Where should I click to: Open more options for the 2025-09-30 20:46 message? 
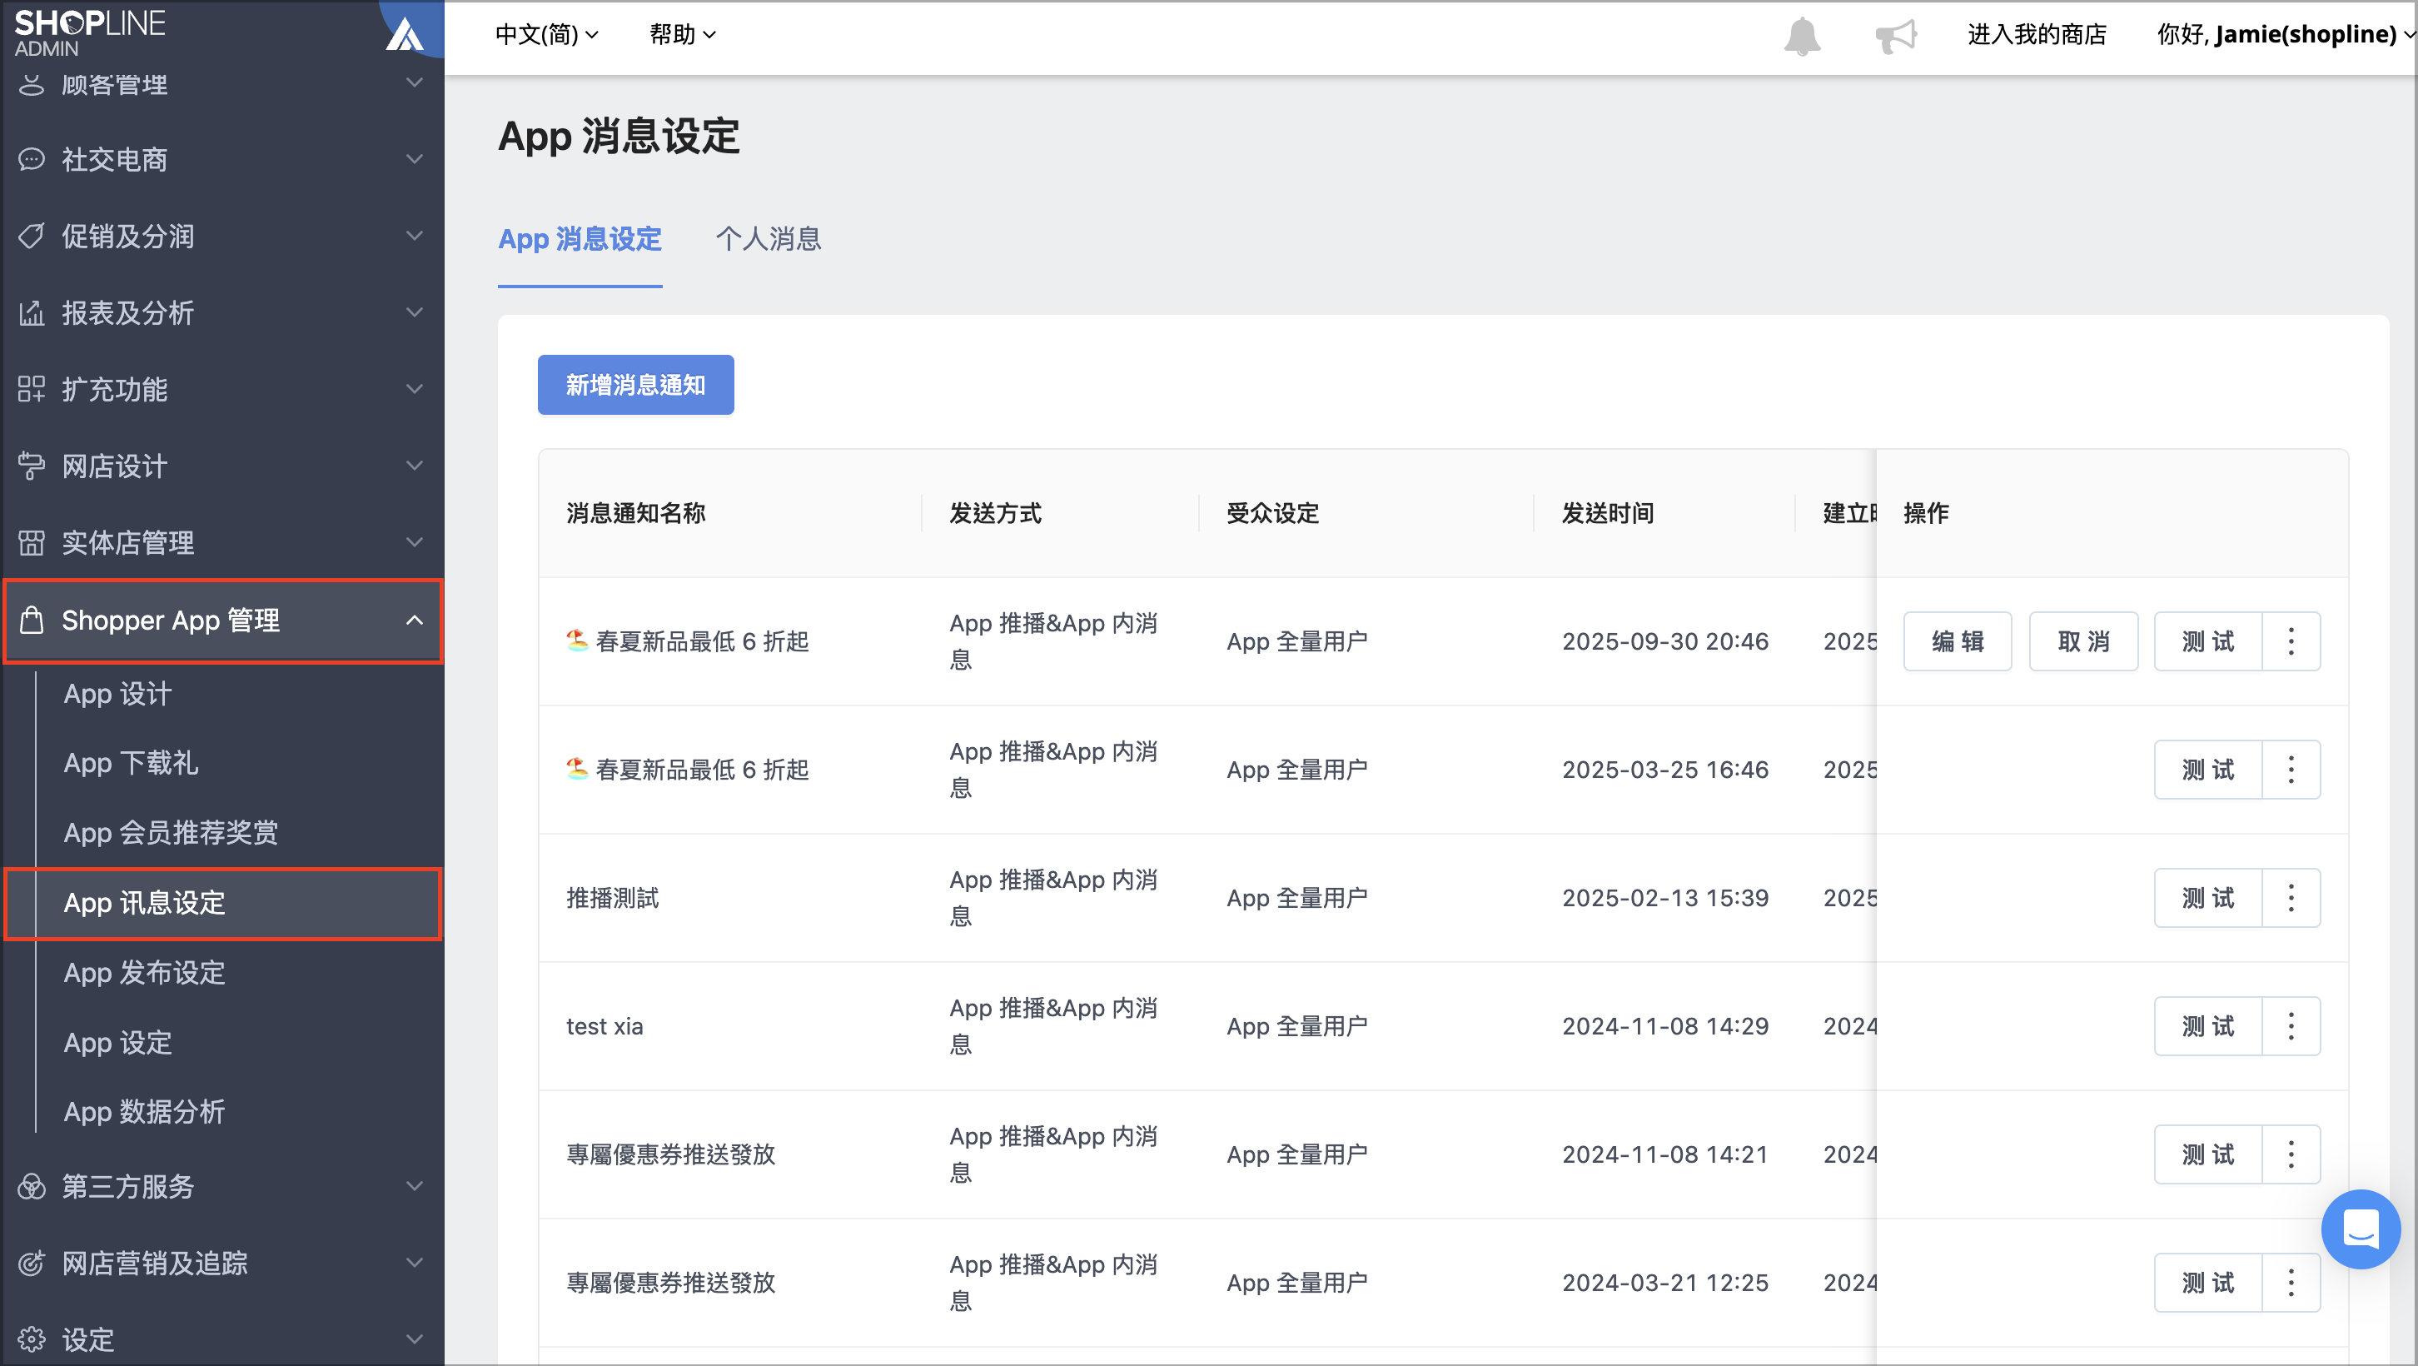pyautogui.click(x=2291, y=641)
